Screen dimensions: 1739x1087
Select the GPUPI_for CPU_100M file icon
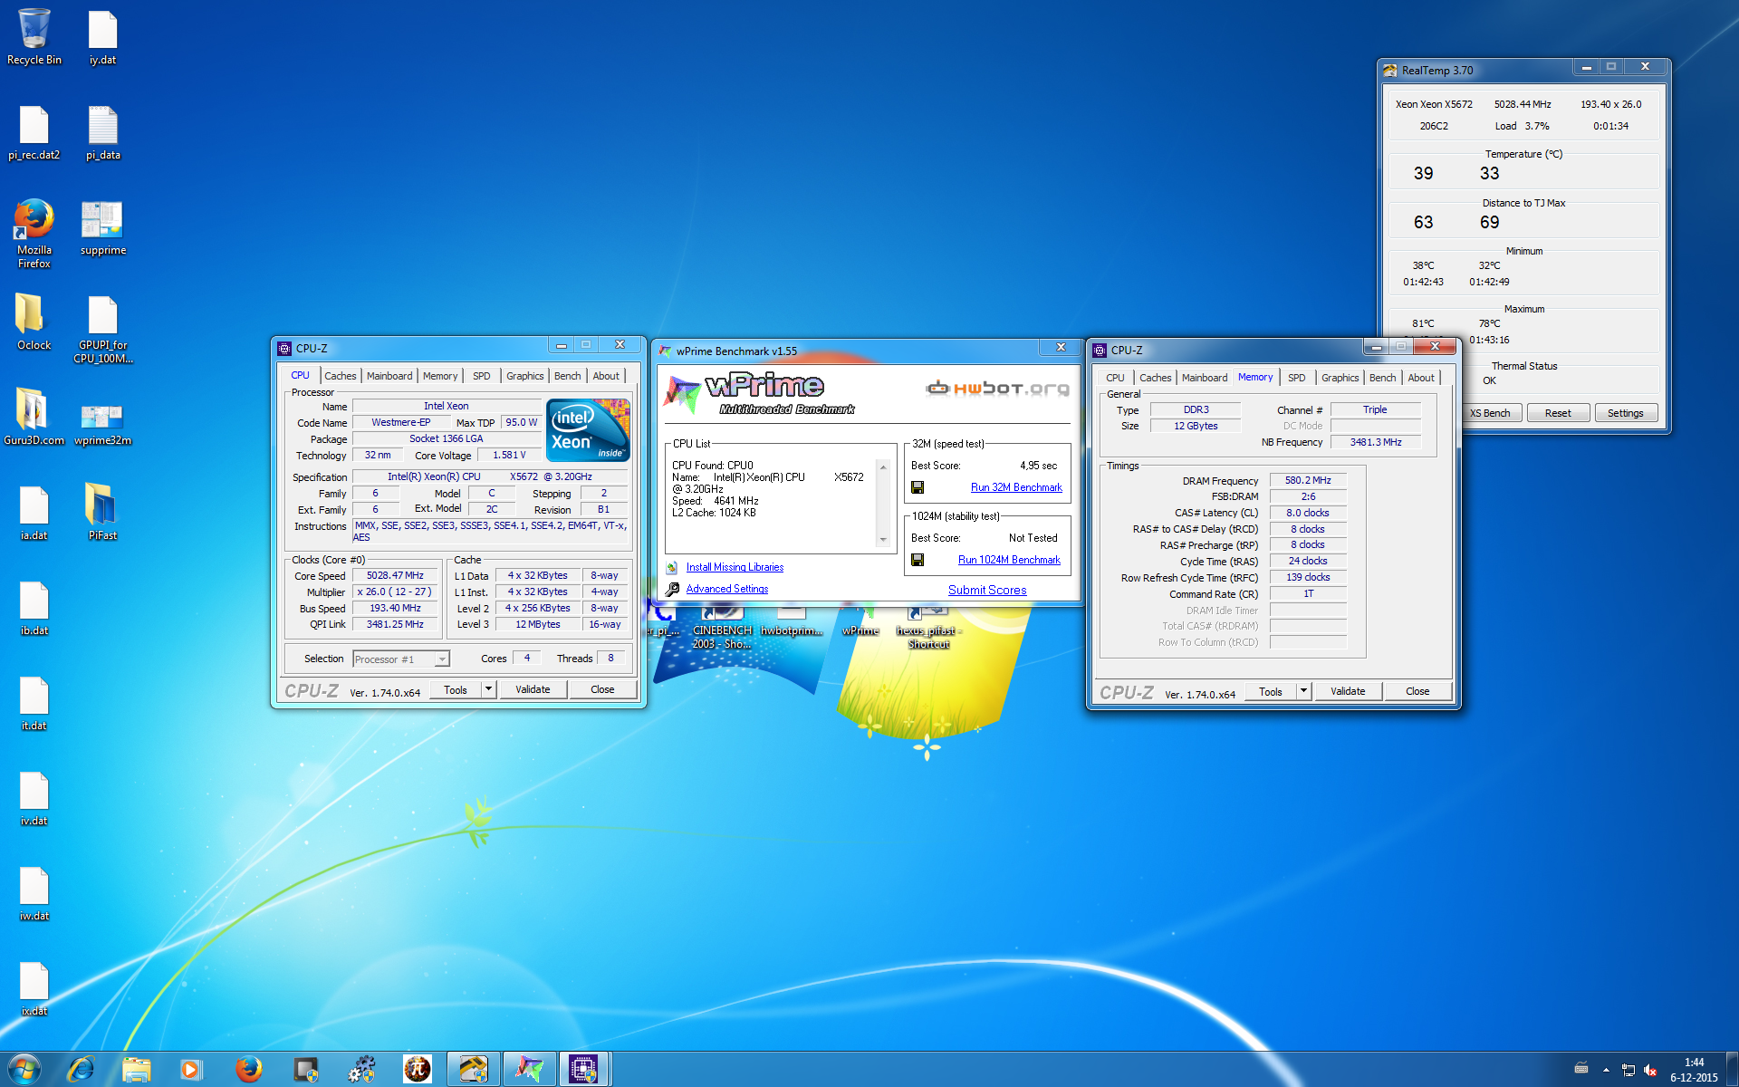[102, 329]
